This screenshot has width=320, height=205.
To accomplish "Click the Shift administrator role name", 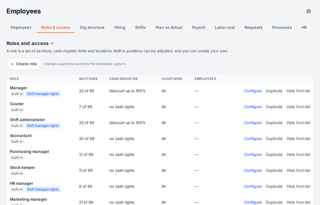I will click(27, 120).
